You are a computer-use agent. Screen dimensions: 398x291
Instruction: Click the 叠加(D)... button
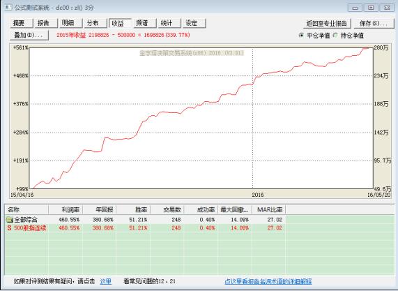click(29, 35)
